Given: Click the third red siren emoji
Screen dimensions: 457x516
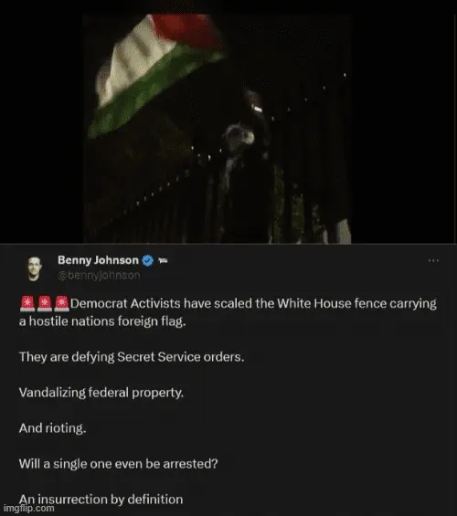Looking at the screenshot, I should coord(61,303).
